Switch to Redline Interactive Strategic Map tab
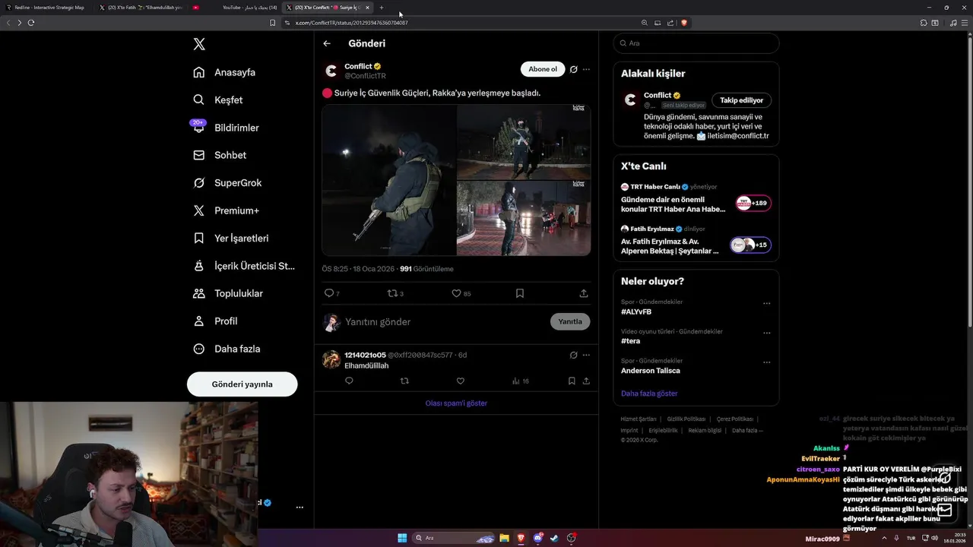This screenshot has width=973, height=547. coord(46,8)
